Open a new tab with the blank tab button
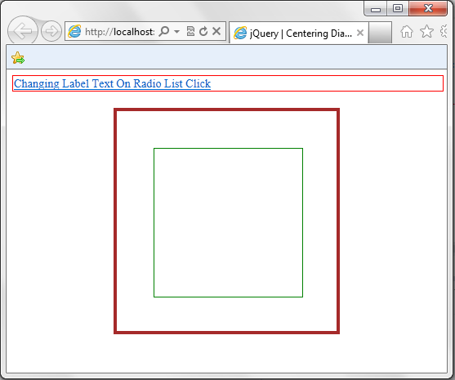The height and width of the screenshot is (380, 455). [380, 33]
